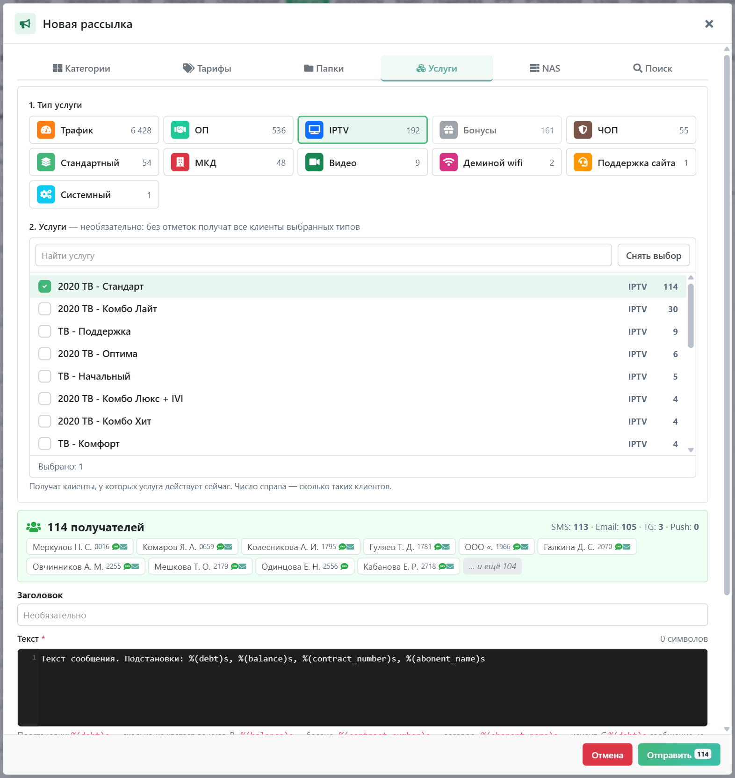Uncheck 2020 ТВ - Стандарт service

[45, 286]
